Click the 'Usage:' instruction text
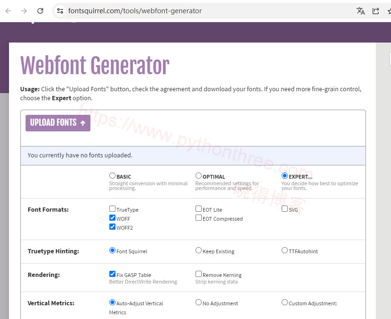Screen dimensions: 391x319 click(x=191, y=94)
